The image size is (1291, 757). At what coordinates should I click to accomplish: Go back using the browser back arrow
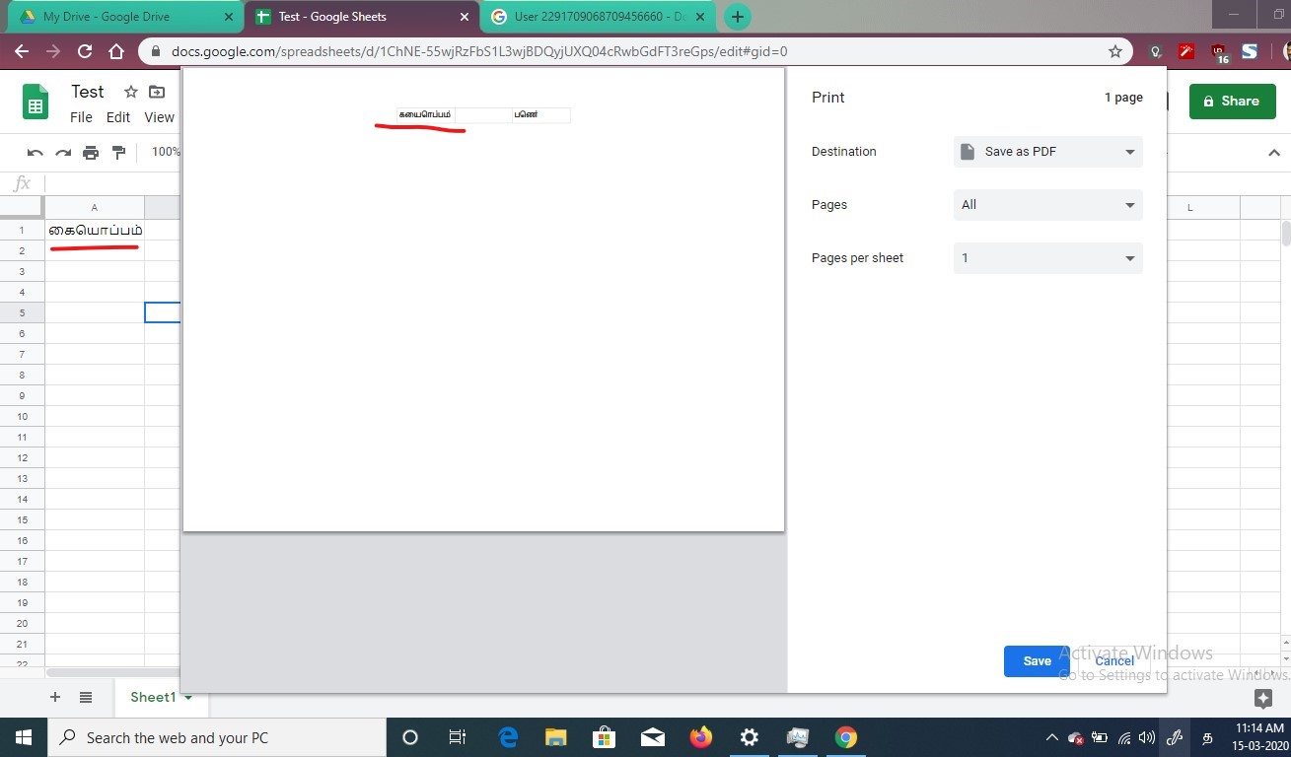click(x=22, y=51)
